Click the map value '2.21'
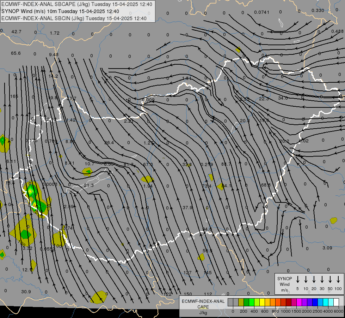 (129, 121)
